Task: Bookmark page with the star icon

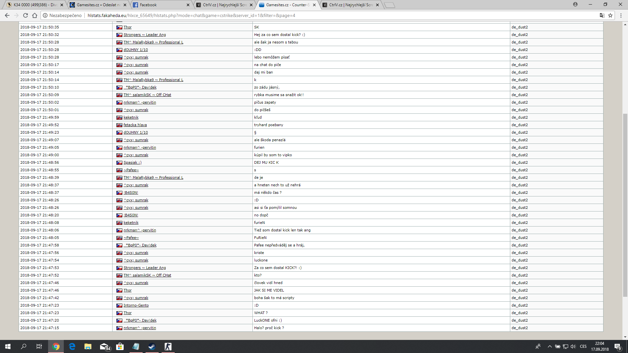Action: [x=610, y=15]
